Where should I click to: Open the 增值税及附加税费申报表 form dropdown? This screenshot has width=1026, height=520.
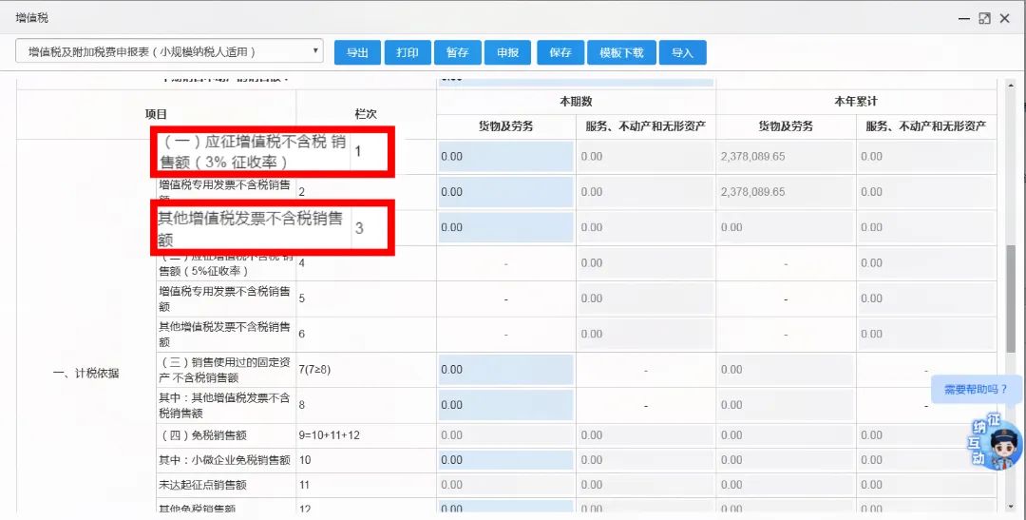[169, 51]
